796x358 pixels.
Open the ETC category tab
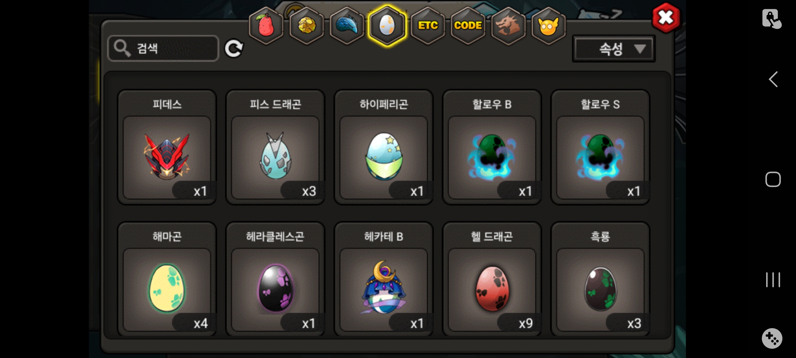click(428, 26)
